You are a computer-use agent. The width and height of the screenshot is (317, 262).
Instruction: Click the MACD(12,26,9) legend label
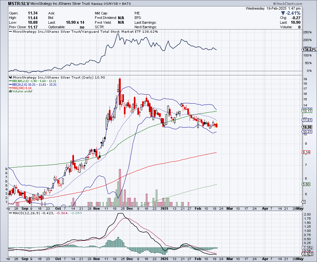pos(27,213)
